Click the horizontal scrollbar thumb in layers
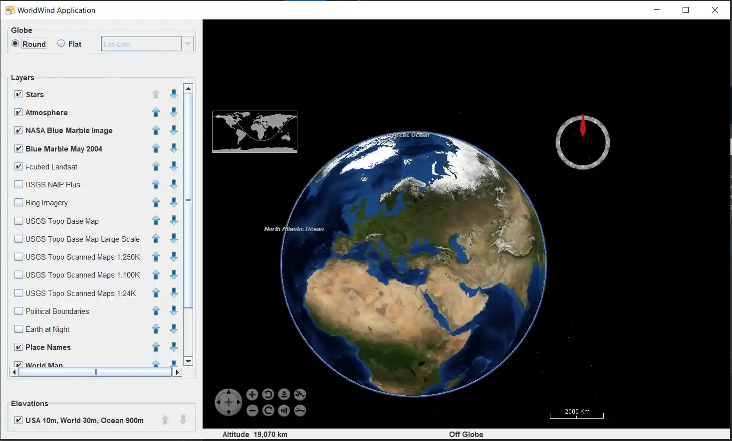Image resolution: width=732 pixels, height=441 pixels. [x=95, y=372]
